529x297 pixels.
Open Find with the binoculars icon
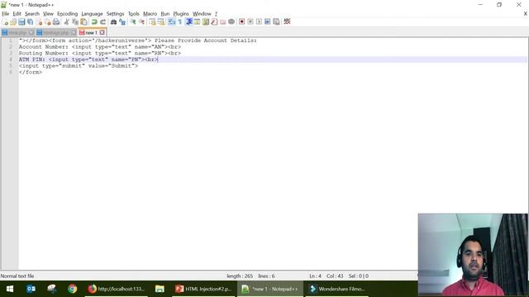[x=114, y=22]
